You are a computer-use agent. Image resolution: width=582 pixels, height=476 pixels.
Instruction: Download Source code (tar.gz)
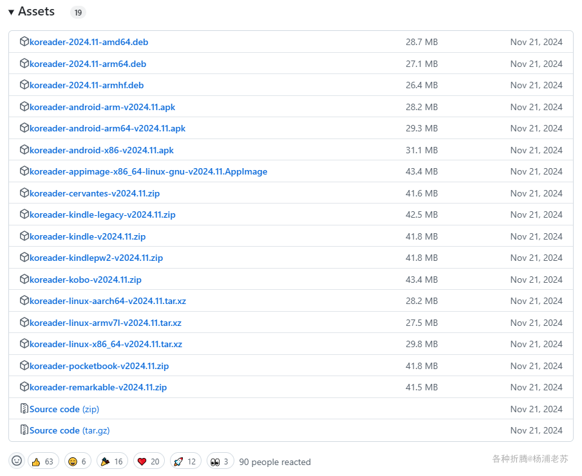tap(70, 430)
